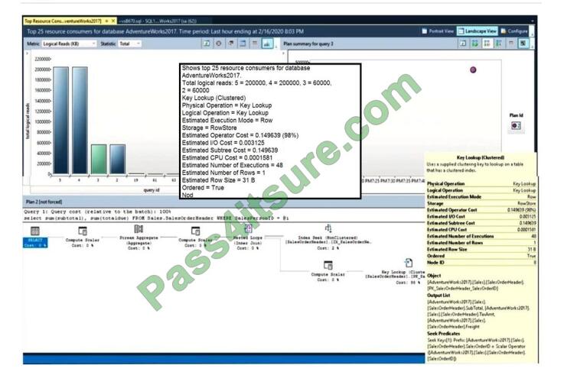
Task: Click the Estimated Number of Executions row
Action: click(x=481, y=236)
